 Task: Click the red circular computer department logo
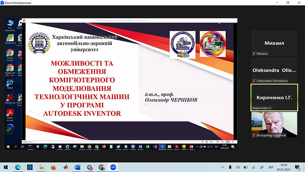(x=213, y=44)
